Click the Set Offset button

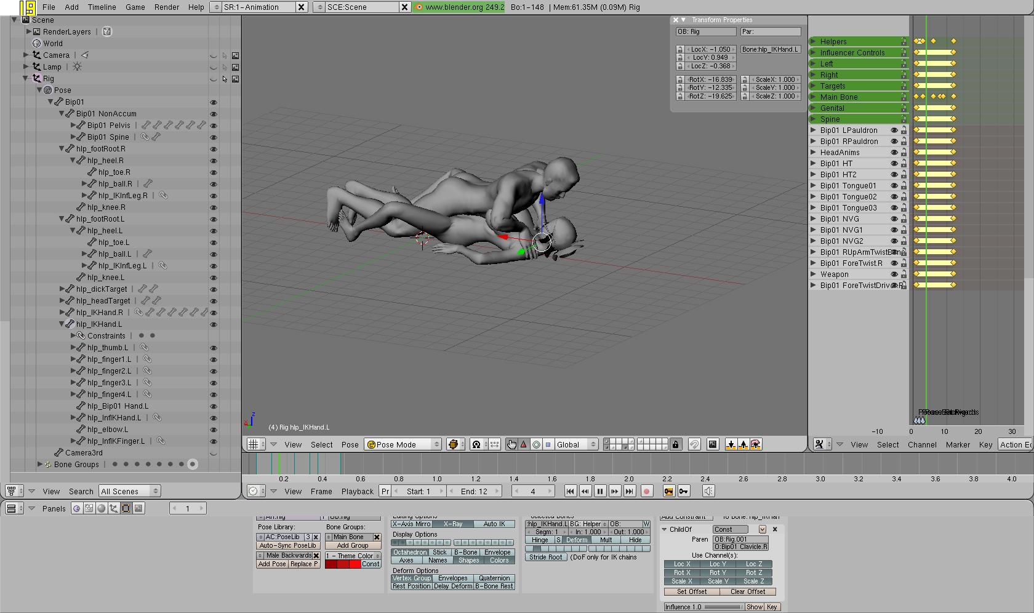tap(692, 591)
